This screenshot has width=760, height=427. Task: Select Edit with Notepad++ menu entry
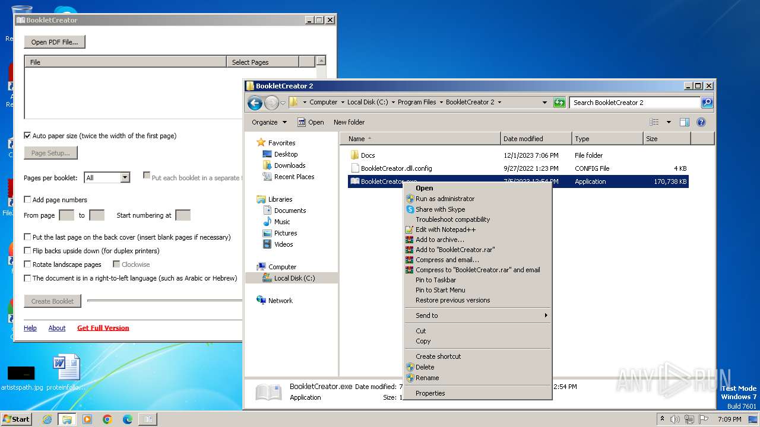[x=477, y=230]
